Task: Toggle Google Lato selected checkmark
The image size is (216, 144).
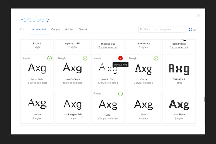Action: [120, 94]
